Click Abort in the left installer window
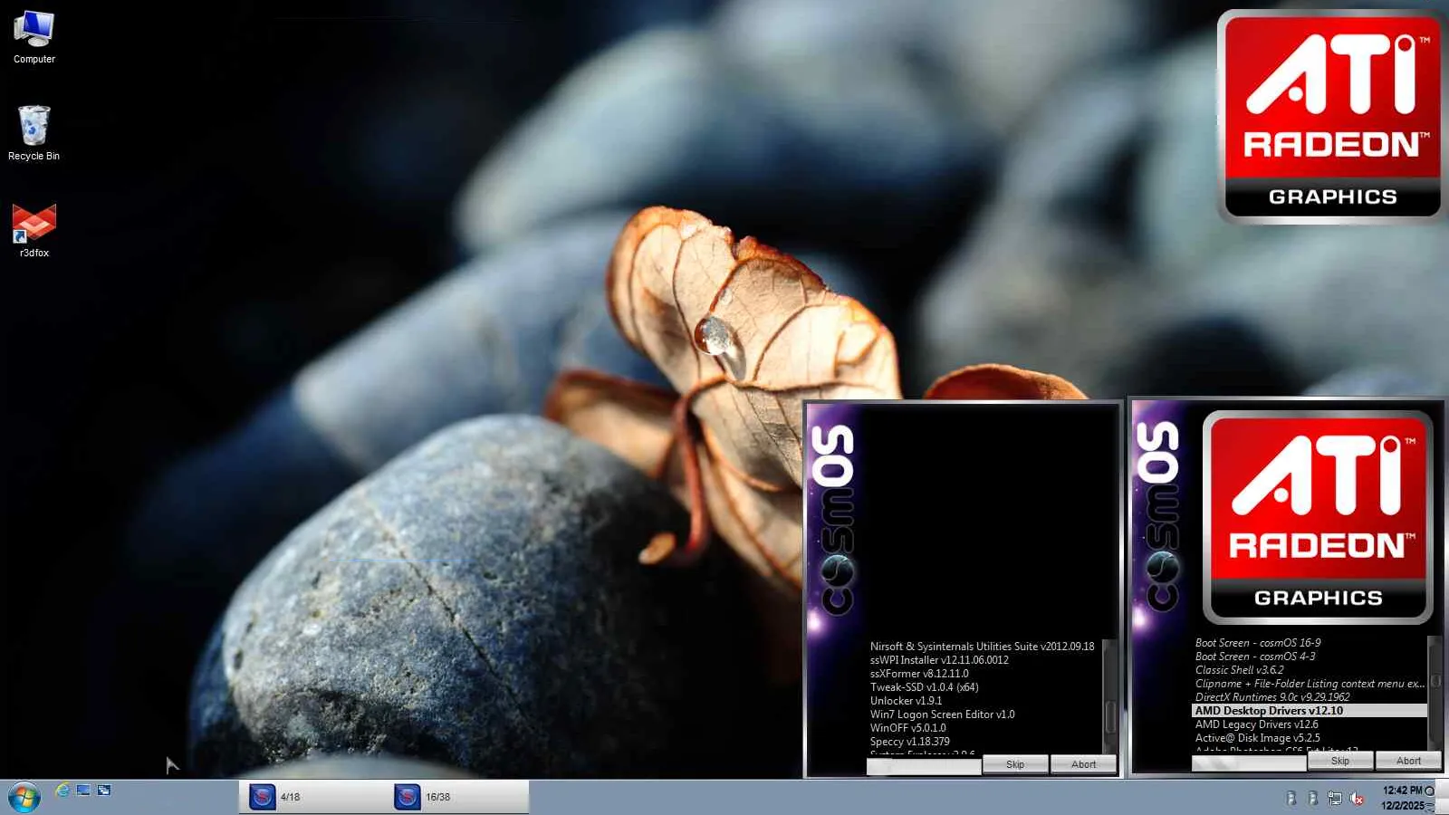 coord(1083,764)
